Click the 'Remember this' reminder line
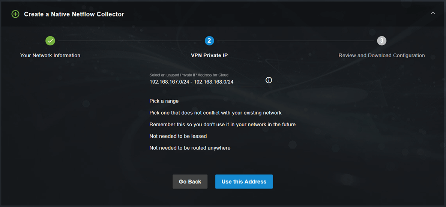This screenshot has width=446, height=207. point(222,124)
